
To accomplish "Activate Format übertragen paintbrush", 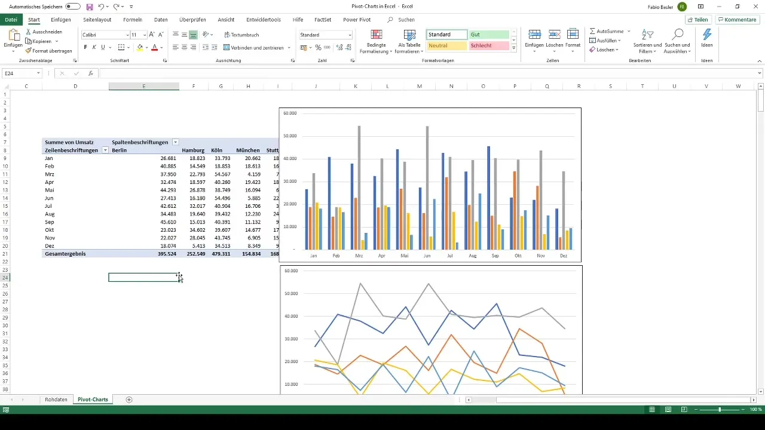I will pyautogui.click(x=29, y=51).
